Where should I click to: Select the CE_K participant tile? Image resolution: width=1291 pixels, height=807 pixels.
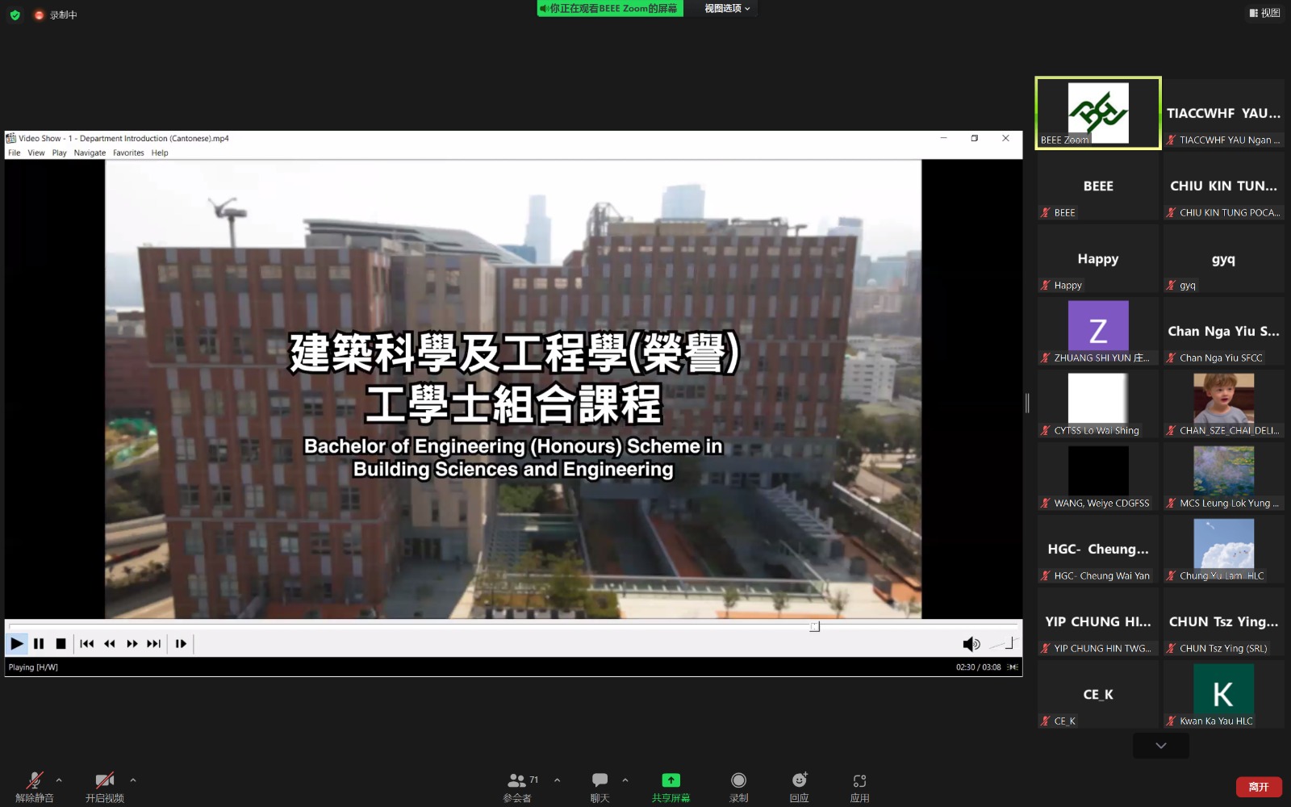click(1098, 694)
